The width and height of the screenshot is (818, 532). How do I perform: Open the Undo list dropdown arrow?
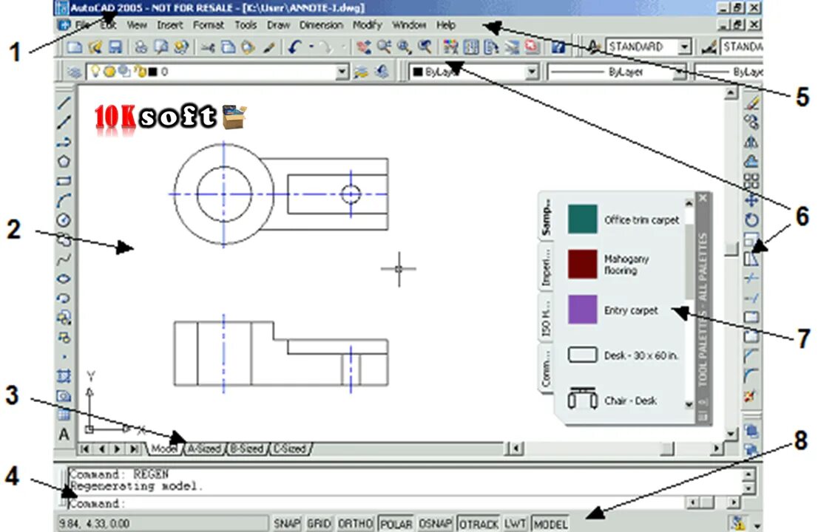311,47
